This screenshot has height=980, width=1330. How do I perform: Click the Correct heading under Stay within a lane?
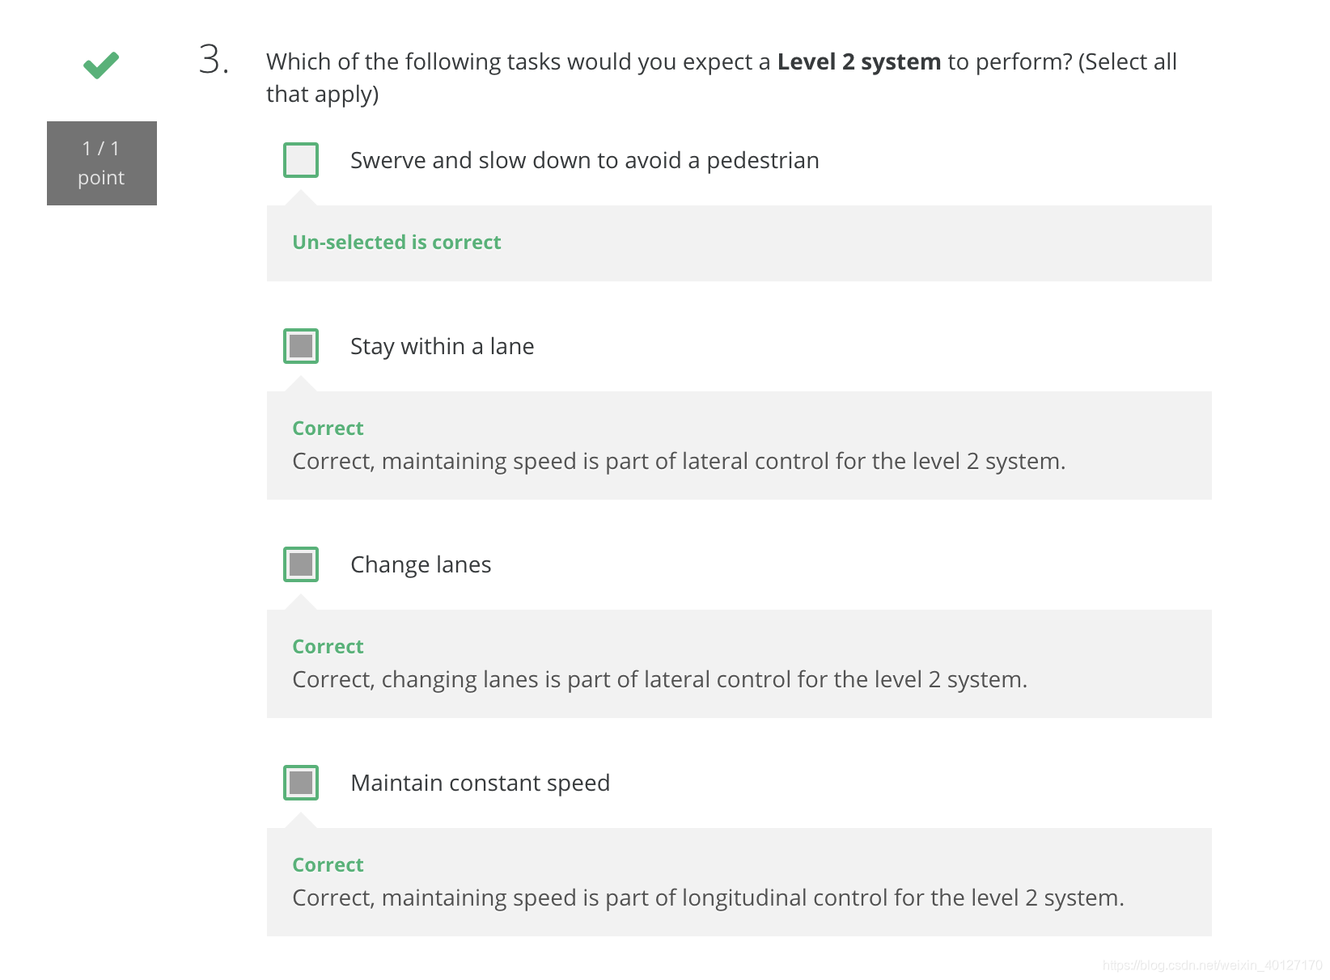click(328, 428)
